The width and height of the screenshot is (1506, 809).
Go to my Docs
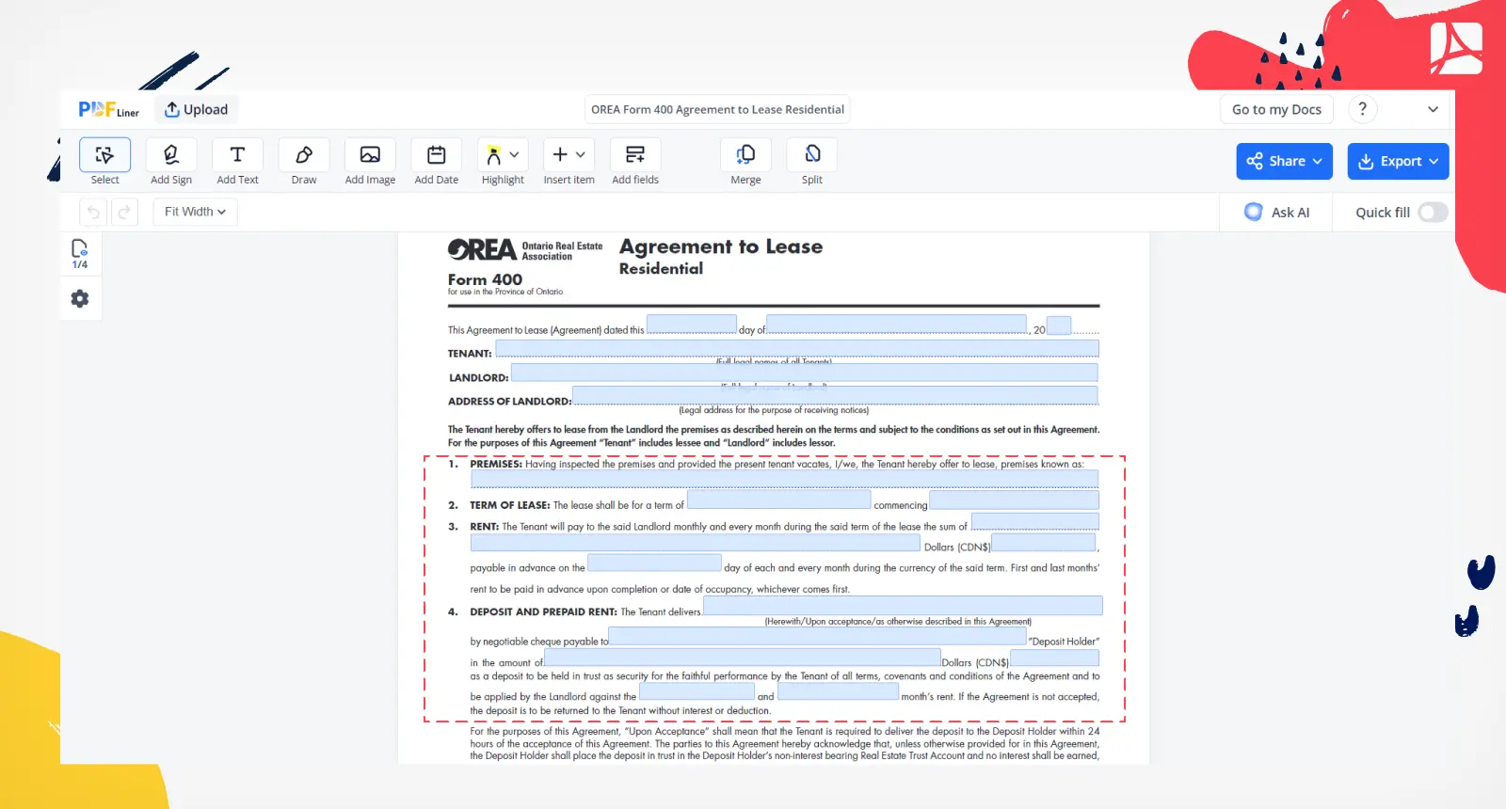click(x=1276, y=109)
